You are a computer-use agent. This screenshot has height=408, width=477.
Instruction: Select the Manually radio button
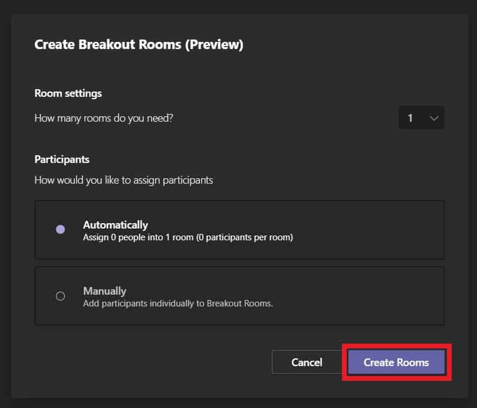[61, 296]
